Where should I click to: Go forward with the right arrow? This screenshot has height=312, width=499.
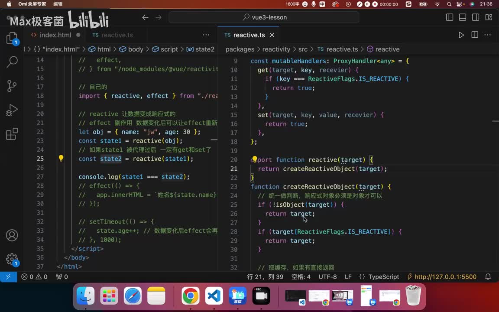click(159, 17)
